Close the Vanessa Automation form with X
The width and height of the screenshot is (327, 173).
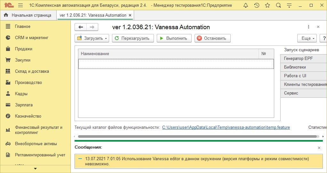(318, 27)
